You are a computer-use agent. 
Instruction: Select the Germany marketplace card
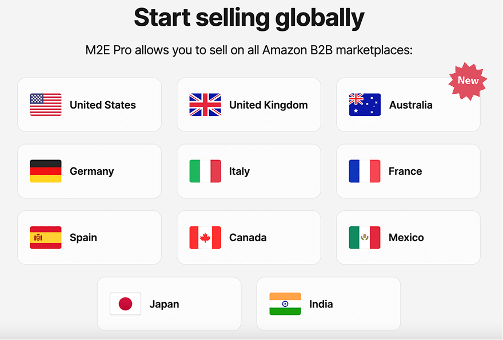[89, 171]
